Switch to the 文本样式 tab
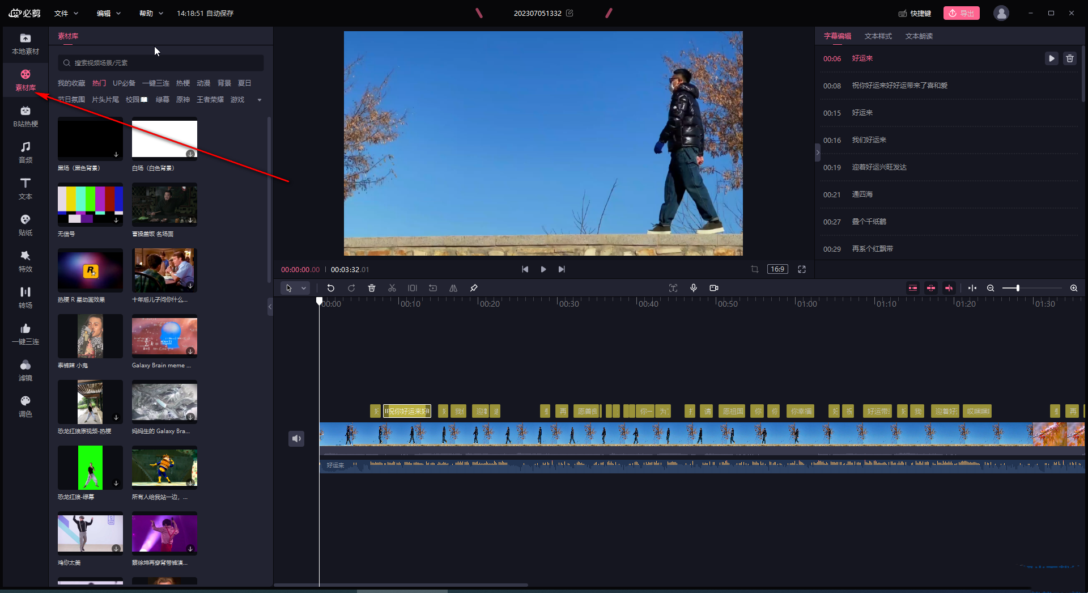 tap(878, 36)
